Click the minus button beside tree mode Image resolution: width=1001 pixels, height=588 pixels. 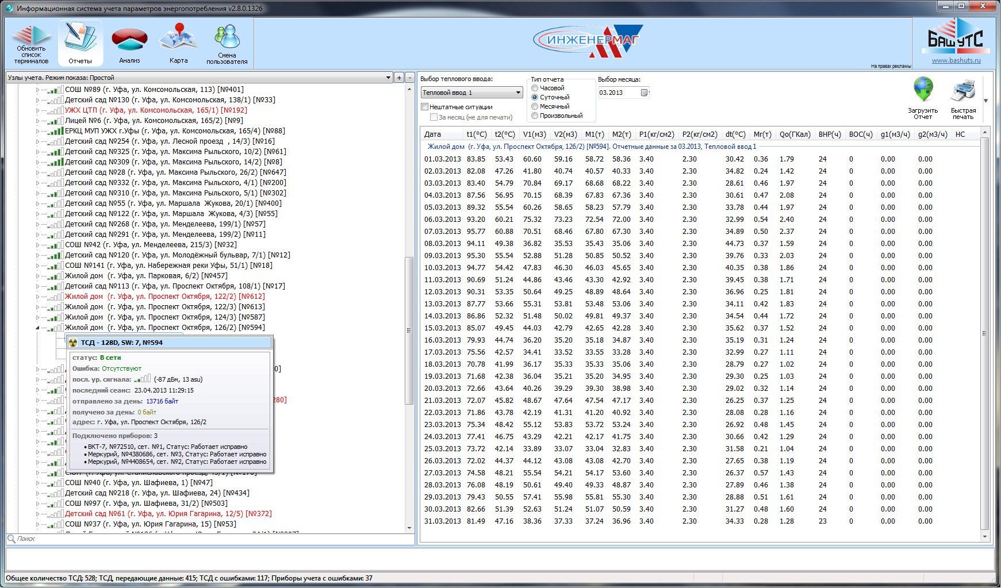coord(410,78)
